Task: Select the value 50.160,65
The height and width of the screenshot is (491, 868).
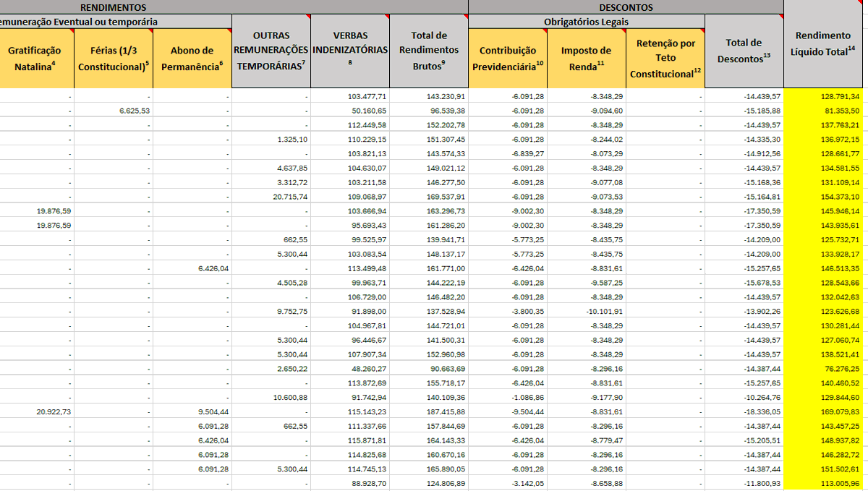Action: point(350,111)
